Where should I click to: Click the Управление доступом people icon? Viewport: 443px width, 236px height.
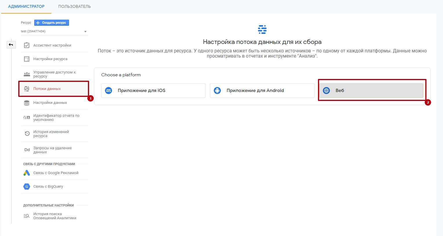pos(27,74)
